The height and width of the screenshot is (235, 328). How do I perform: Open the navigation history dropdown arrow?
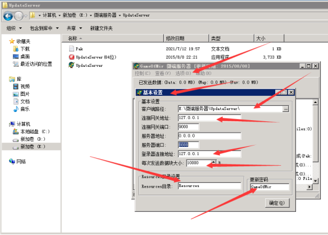[x=25, y=16]
